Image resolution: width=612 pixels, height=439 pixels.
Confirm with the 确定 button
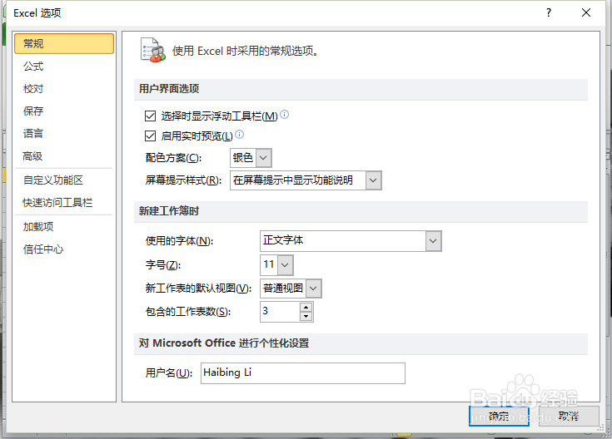499,417
